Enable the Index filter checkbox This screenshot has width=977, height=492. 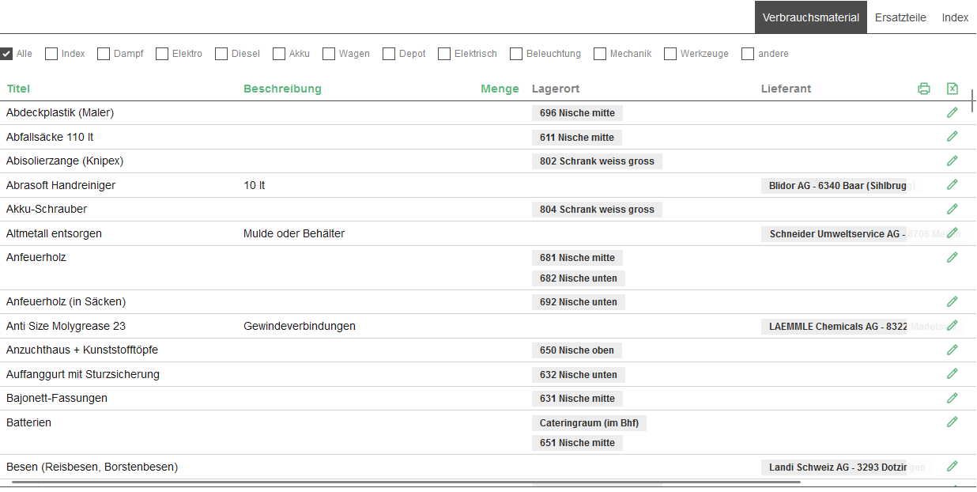coord(51,54)
